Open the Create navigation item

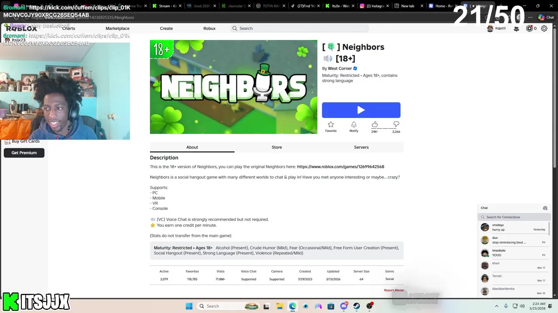coord(166,28)
